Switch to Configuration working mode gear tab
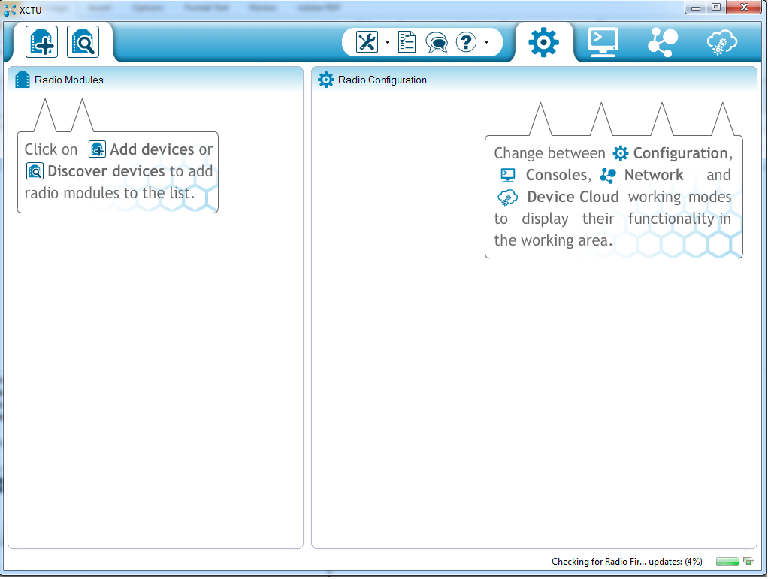Viewport: 768px width, 579px height. 543,42
